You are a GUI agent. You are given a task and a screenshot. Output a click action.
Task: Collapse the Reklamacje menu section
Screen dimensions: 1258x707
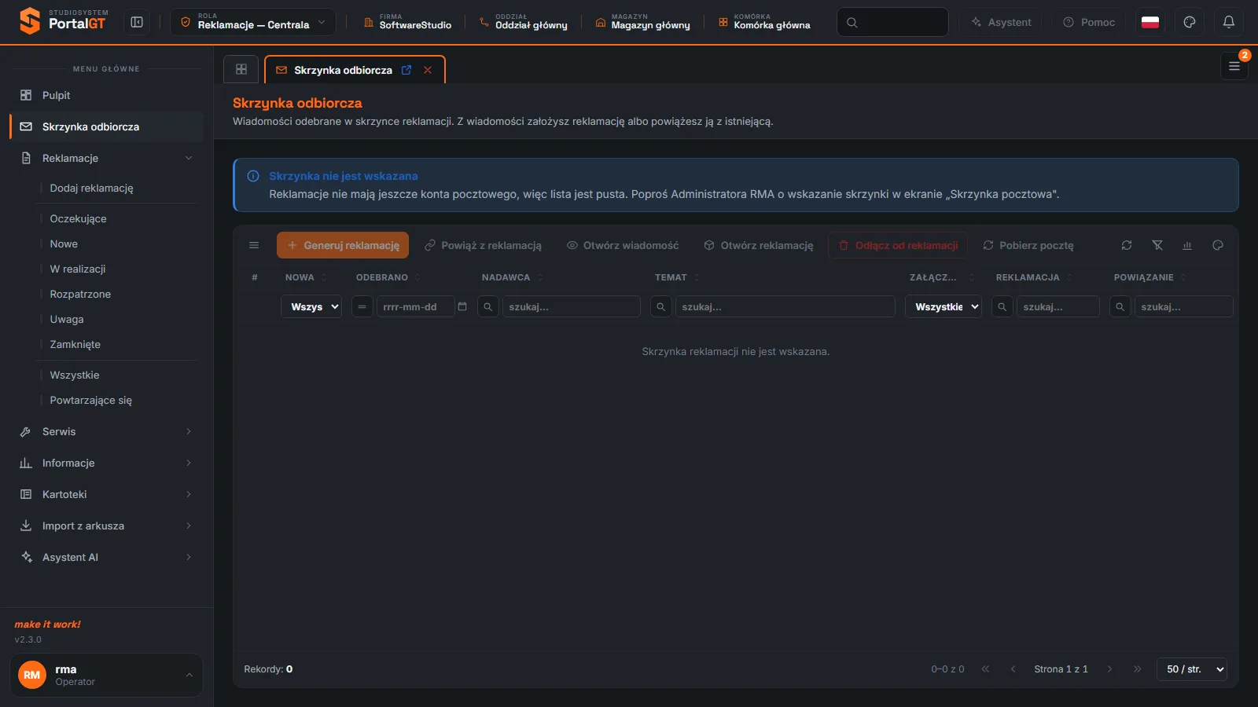pos(106,158)
